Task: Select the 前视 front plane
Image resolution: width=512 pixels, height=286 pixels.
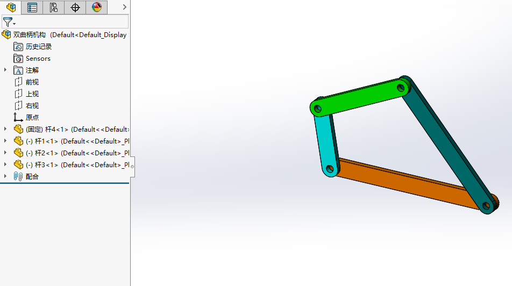Action: 32,82
